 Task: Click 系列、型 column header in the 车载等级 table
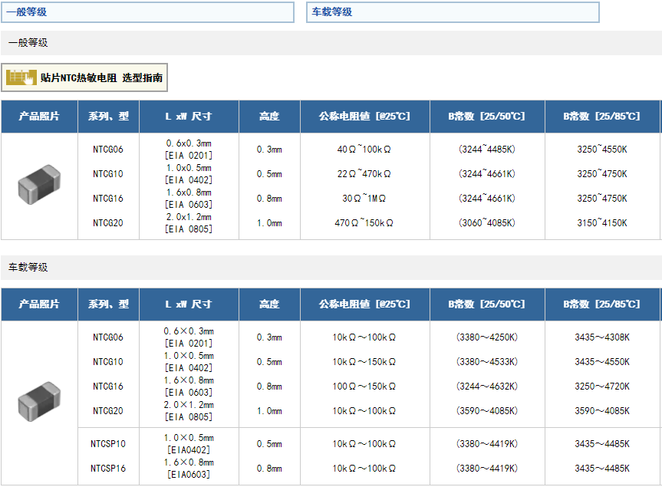point(108,304)
